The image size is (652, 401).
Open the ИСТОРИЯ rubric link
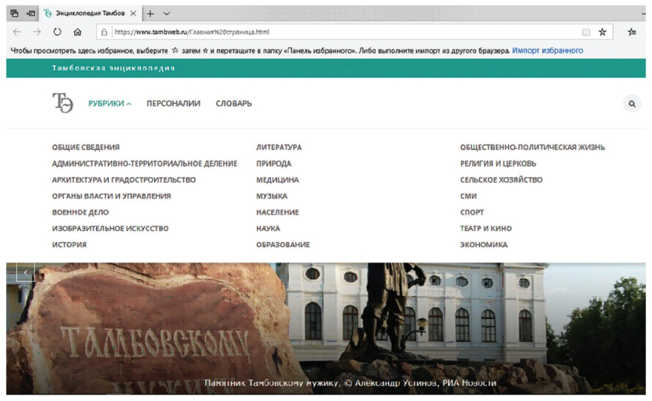pyautogui.click(x=69, y=245)
